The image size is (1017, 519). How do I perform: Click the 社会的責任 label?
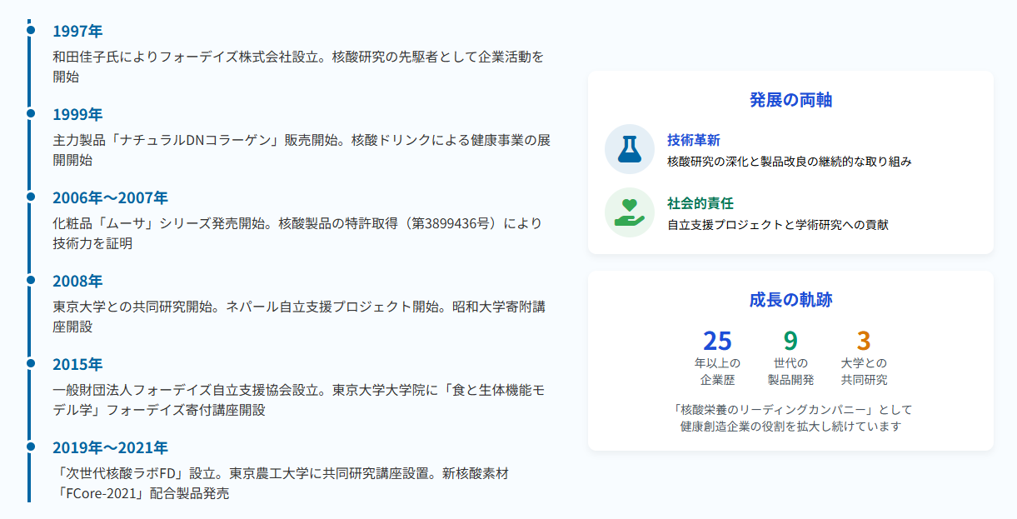click(x=700, y=203)
